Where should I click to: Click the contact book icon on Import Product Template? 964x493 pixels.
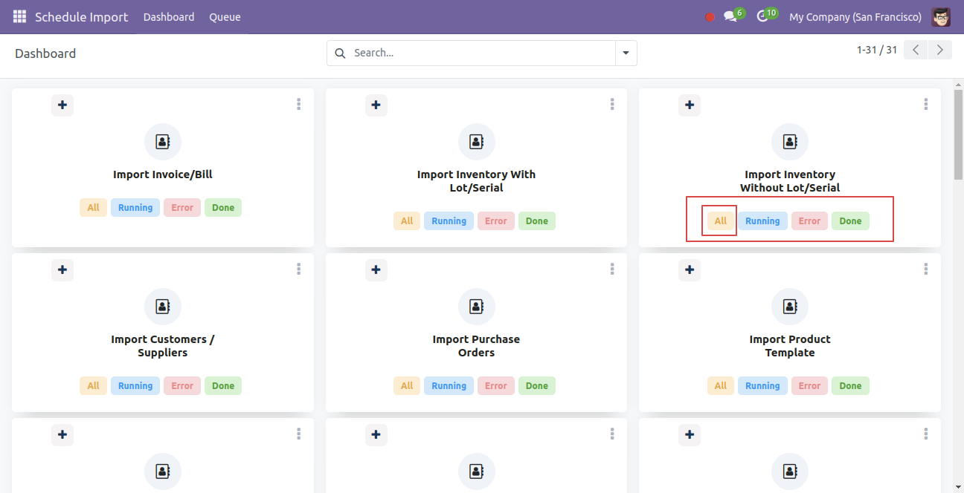[790, 307]
